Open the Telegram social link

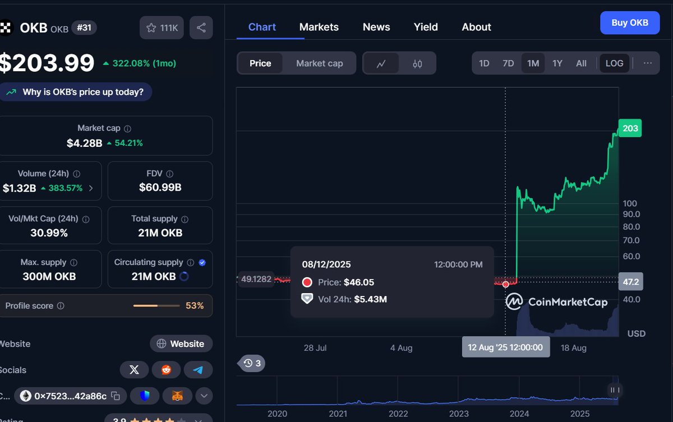click(x=198, y=370)
